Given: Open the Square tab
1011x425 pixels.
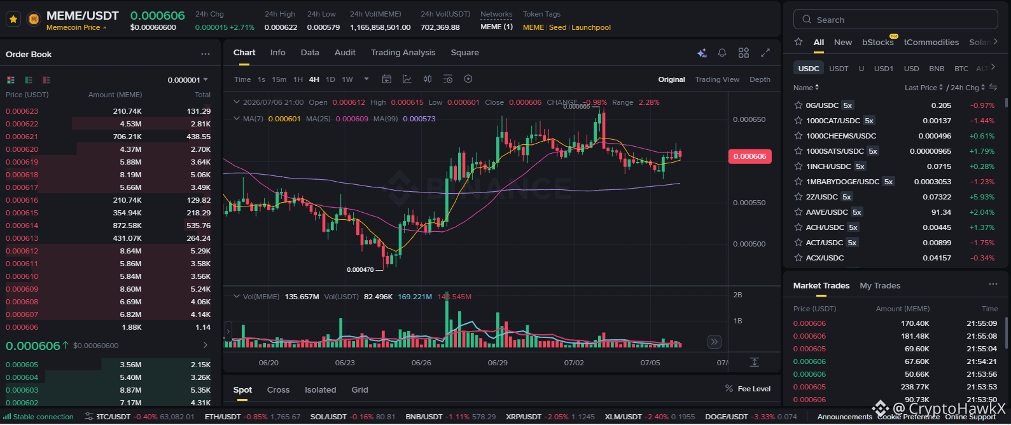Looking at the screenshot, I should click(x=465, y=53).
